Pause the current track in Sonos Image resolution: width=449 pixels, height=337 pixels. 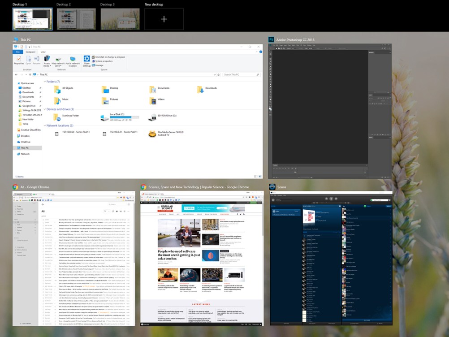point(331,199)
